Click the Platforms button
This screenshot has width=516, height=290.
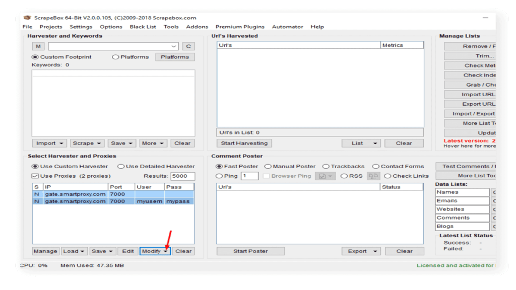tap(175, 57)
